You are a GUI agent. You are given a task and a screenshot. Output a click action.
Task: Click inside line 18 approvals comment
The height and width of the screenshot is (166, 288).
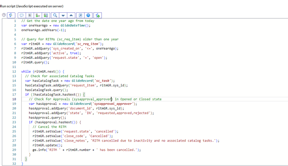click(95, 99)
